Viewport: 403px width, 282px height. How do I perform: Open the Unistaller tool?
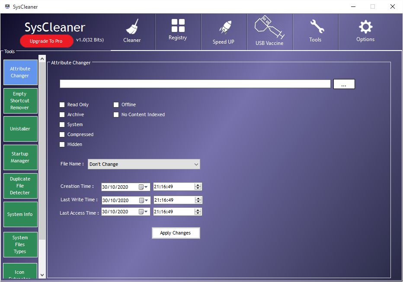pos(21,129)
